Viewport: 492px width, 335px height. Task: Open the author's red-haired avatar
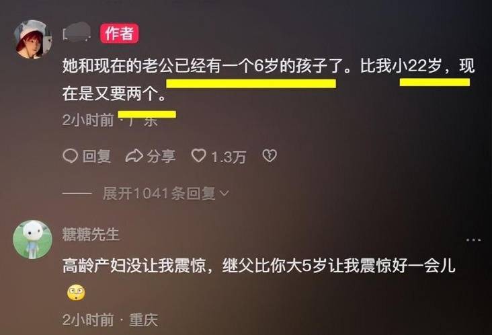(x=32, y=40)
